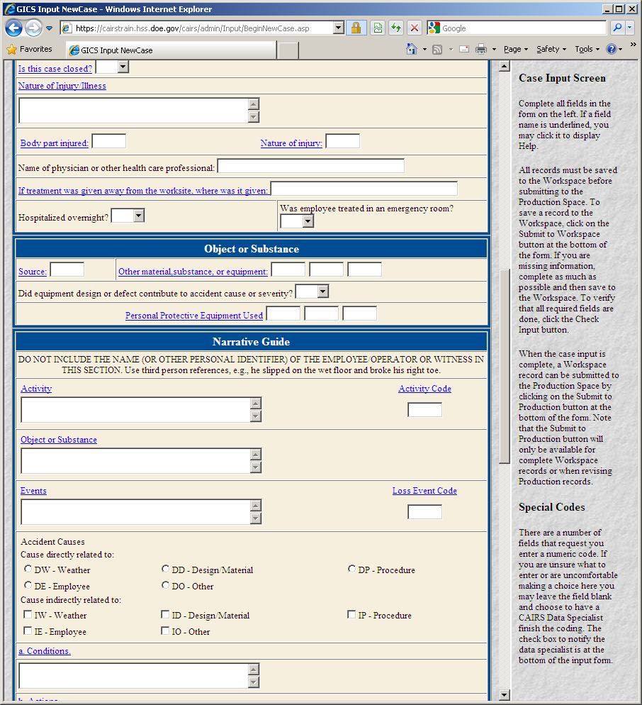Click the search magnifier icon

pyautogui.click(x=617, y=28)
